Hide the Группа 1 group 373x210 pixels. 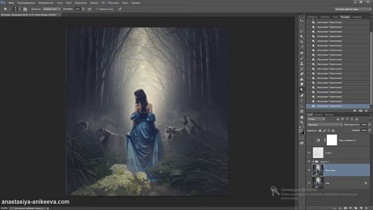click(x=309, y=162)
